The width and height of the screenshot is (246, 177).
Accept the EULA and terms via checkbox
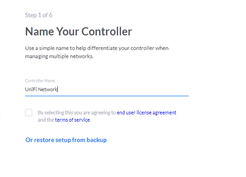29,113
